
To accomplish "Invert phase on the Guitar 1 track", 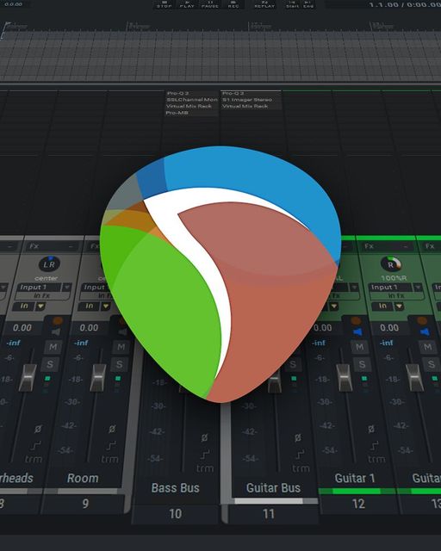I will point(371,429).
